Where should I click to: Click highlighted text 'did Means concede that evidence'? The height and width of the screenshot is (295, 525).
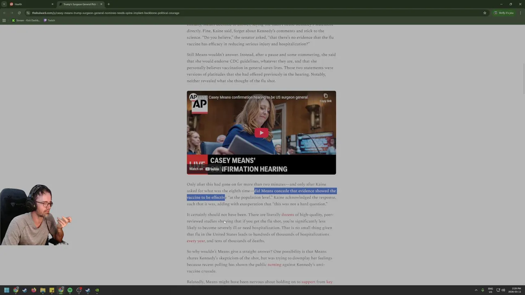coord(284,191)
